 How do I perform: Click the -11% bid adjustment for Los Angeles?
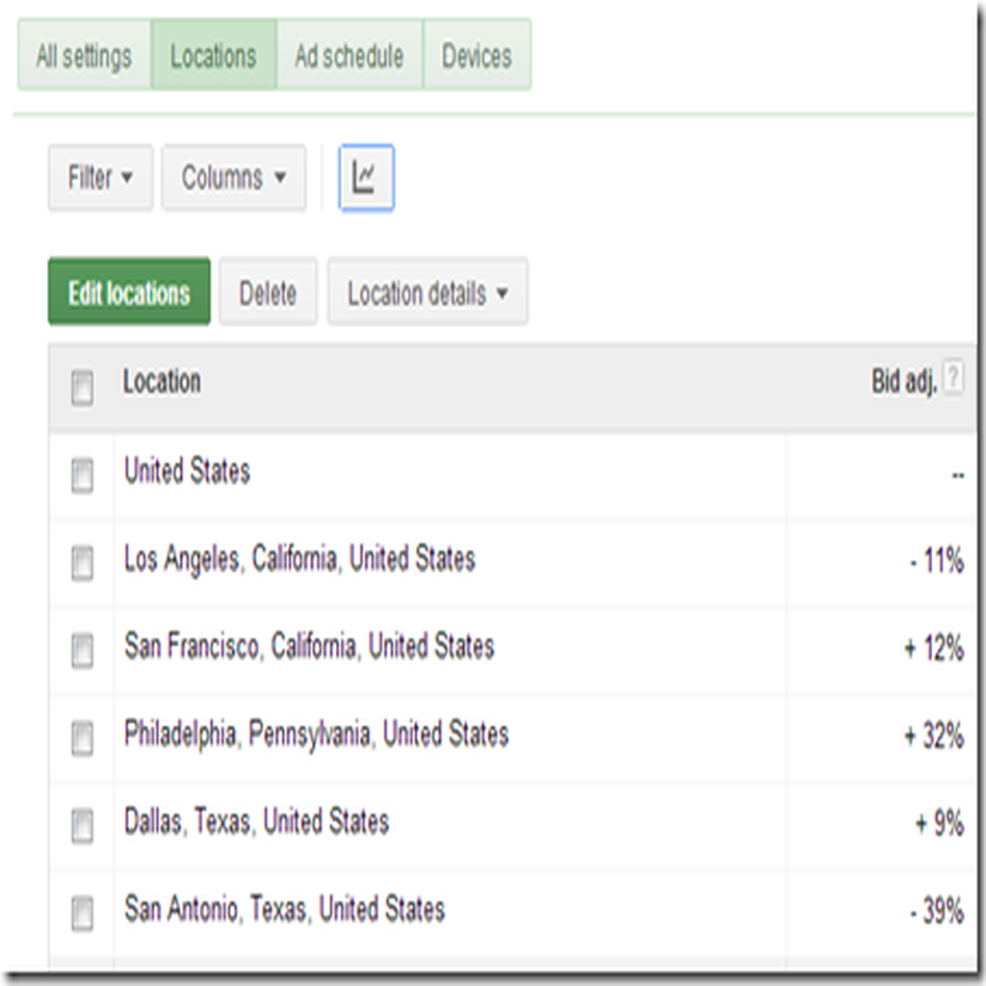[x=937, y=559]
